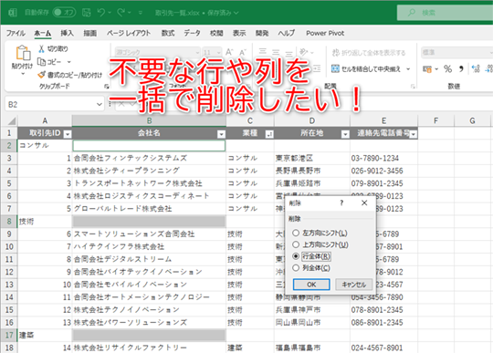Image resolution: width=493 pixels, height=353 pixels.
Task: Select the 列全体(C) radio button
Action: (x=296, y=268)
